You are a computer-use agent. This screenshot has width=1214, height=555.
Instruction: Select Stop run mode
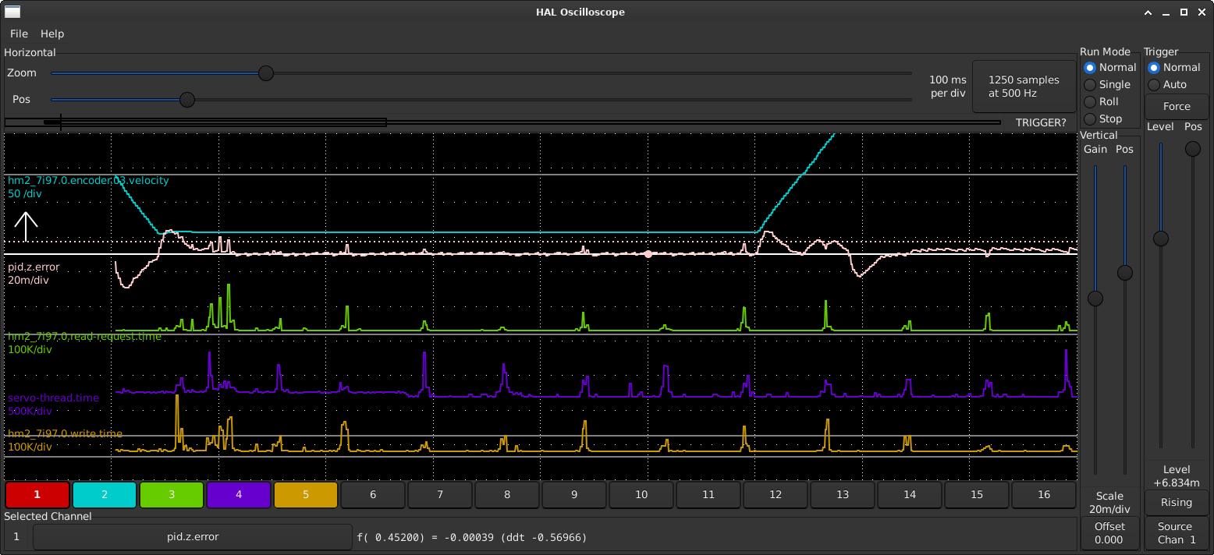(x=1090, y=119)
